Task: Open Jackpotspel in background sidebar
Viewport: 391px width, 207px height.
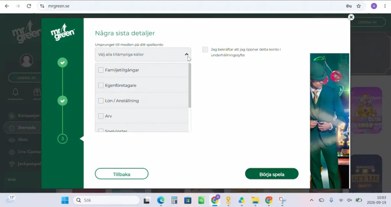Action: tap(25, 164)
